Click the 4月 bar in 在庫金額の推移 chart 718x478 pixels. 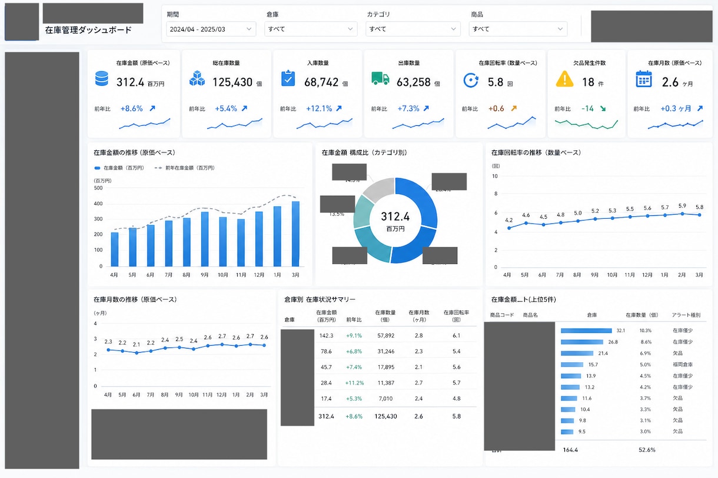click(115, 249)
